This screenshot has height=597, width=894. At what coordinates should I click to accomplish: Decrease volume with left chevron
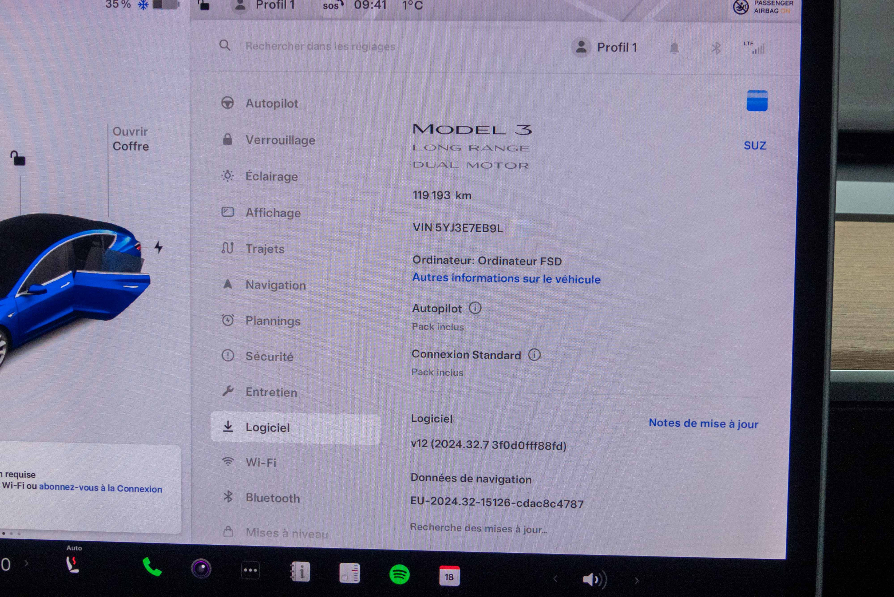555,579
